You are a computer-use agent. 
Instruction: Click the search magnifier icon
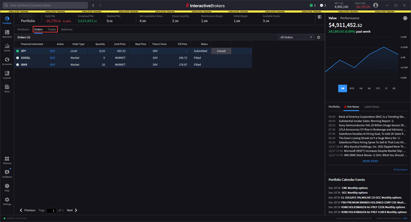pos(6,5)
